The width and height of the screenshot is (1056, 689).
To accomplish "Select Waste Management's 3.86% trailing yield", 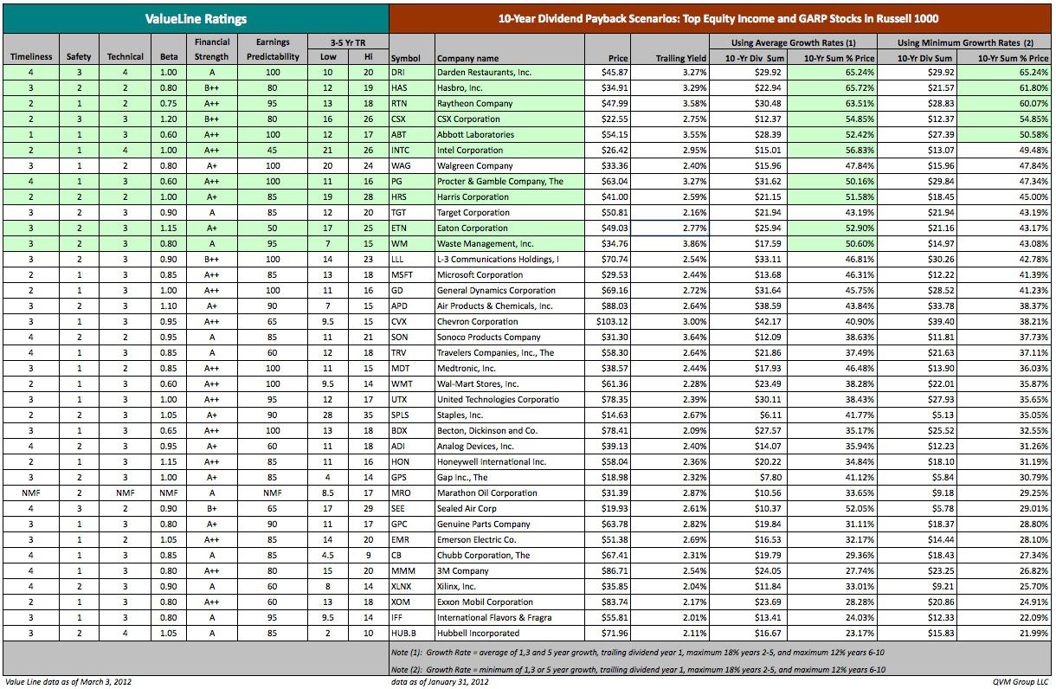I will [670, 244].
